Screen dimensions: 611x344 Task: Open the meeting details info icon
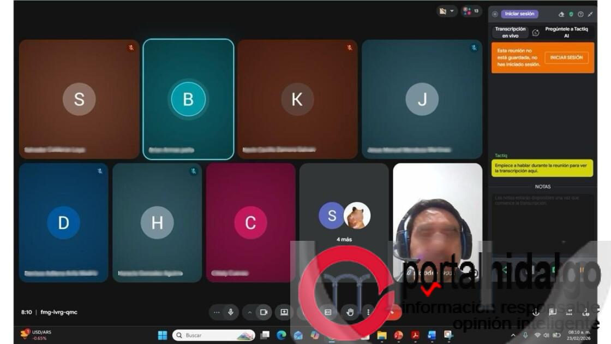point(536,312)
